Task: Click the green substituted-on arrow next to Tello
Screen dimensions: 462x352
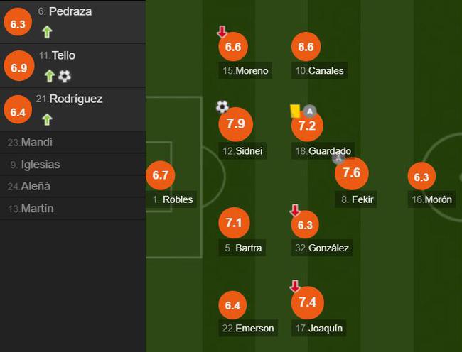Action: (49, 75)
